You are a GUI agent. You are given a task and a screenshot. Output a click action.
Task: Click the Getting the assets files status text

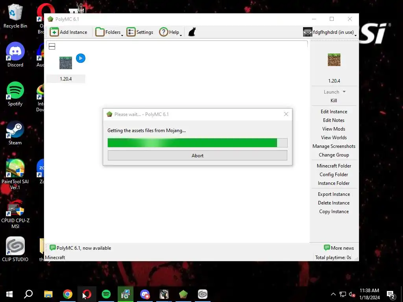click(146, 131)
